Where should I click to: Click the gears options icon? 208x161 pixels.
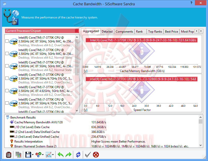pyautogui.click(x=38, y=155)
